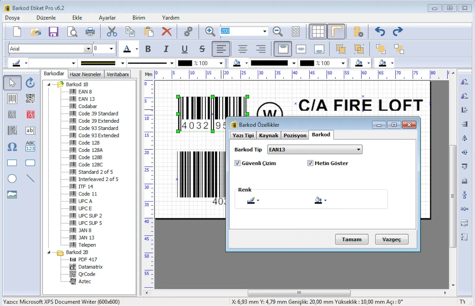Create a new blank label document
The image size is (475, 306).
17,31
